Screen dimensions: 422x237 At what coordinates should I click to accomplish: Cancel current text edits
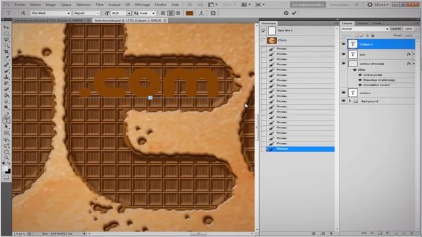point(286,13)
